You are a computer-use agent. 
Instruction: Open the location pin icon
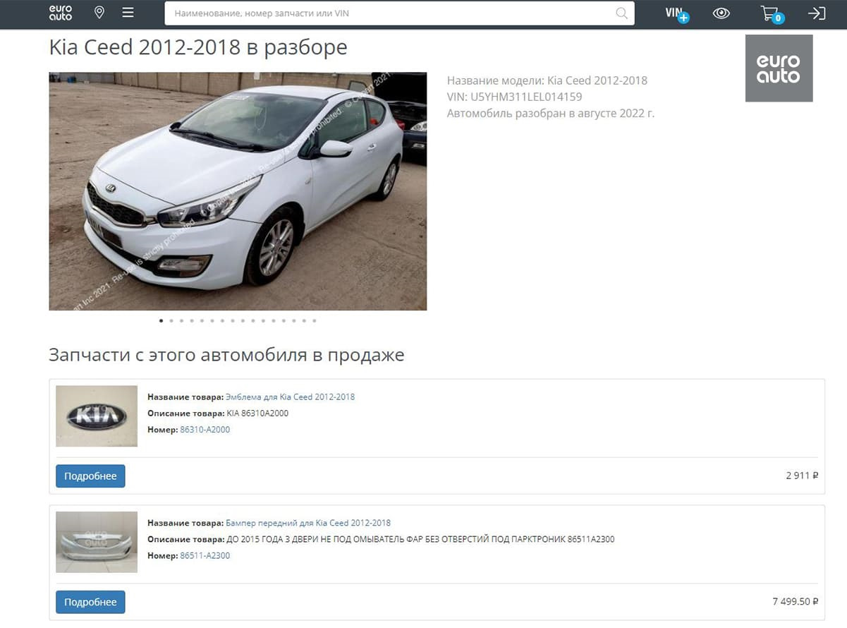[99, 13]
